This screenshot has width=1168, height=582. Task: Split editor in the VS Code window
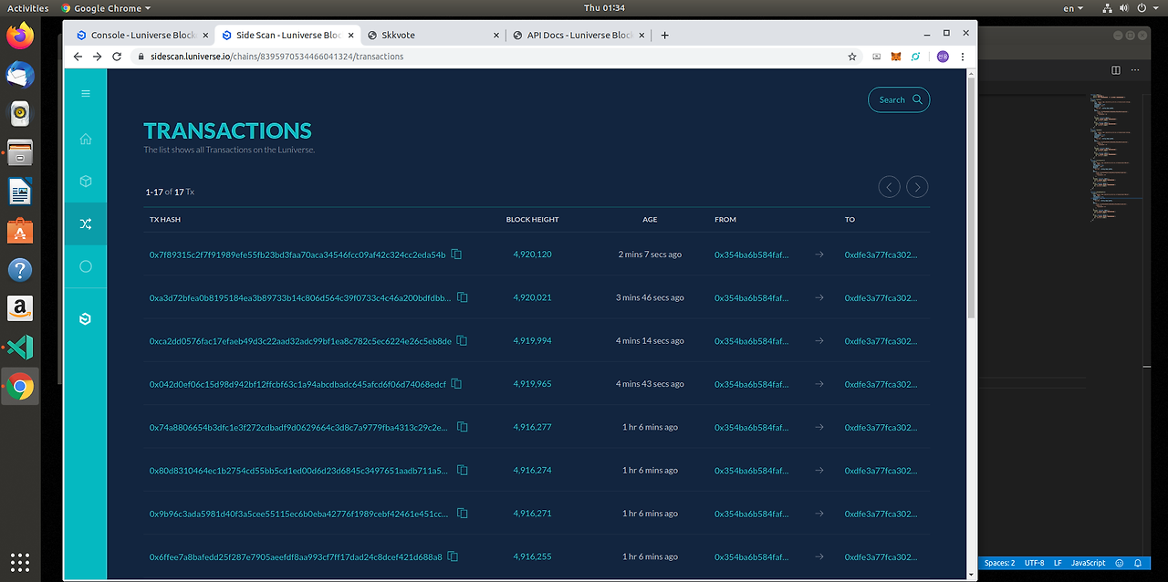[x=1116, y=70]
